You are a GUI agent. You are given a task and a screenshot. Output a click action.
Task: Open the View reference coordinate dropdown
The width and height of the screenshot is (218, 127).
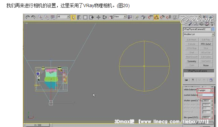click(x=120, y=17)
